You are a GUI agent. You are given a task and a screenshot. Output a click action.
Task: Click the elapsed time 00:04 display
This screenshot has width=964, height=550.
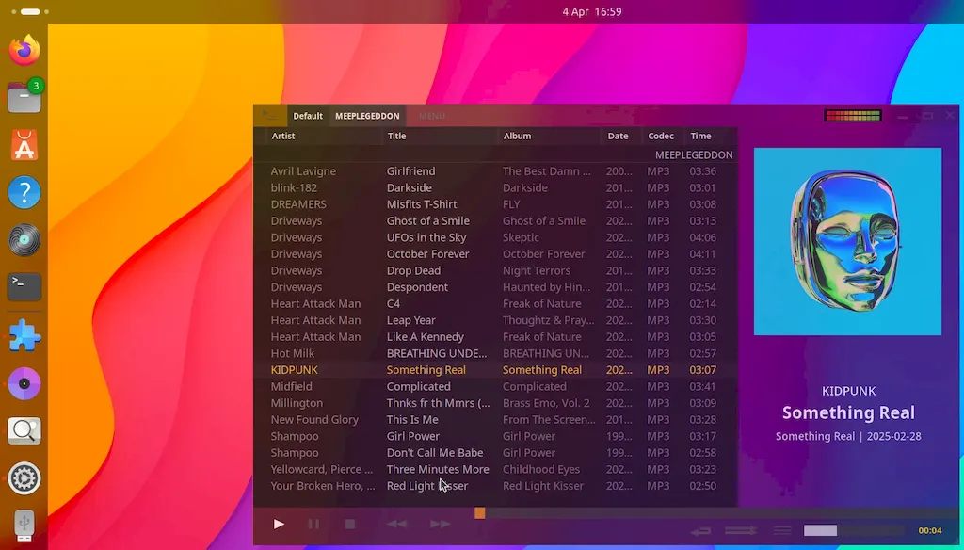pos(929,530)
